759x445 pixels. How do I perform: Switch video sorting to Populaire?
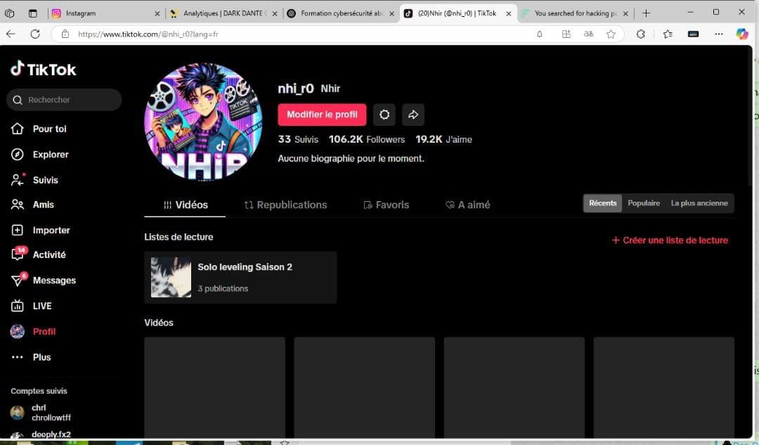643,202
